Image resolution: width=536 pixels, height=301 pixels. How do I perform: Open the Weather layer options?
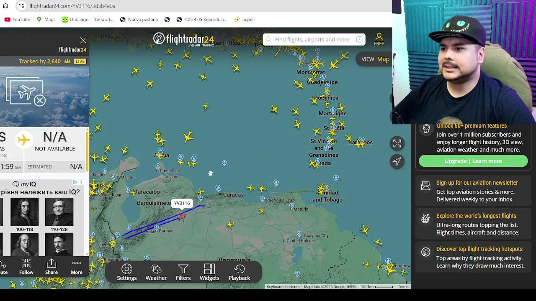[x=156, y=272]
